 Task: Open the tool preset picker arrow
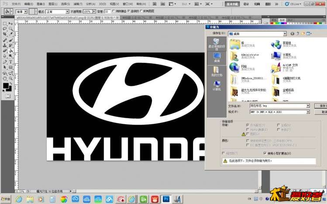tap(11, 12)
